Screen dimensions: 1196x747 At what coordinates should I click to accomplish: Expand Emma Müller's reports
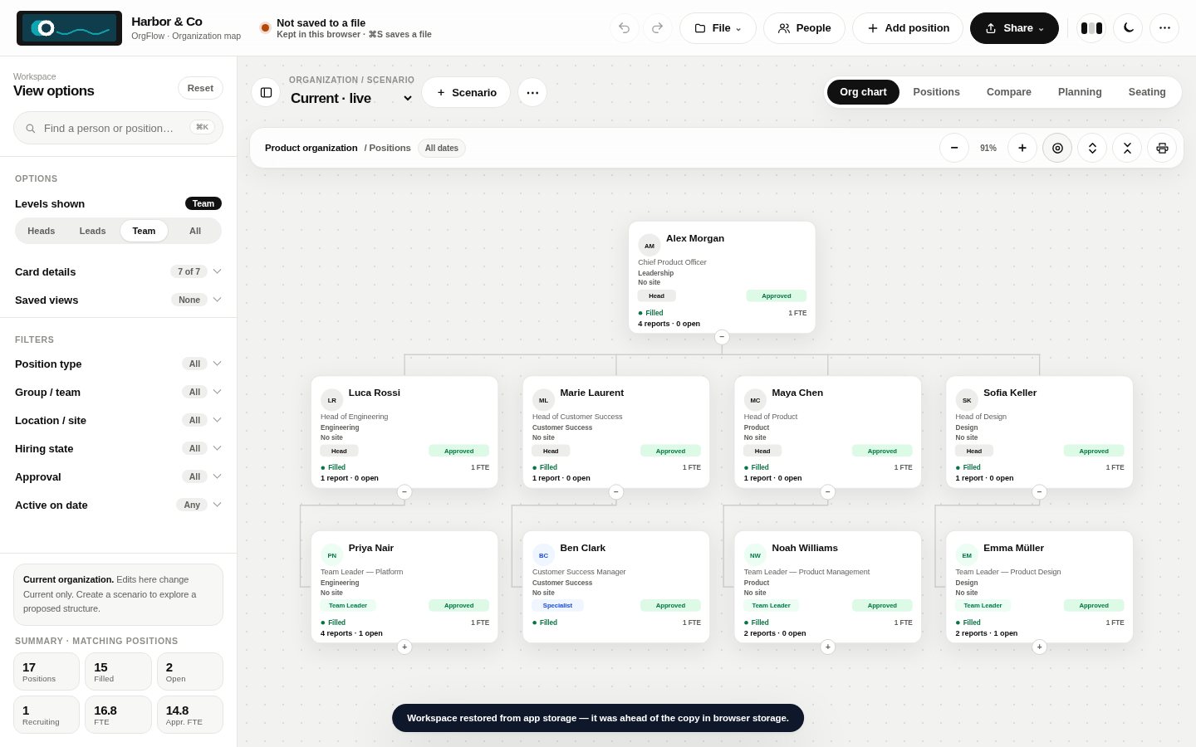click(1039, 647)
